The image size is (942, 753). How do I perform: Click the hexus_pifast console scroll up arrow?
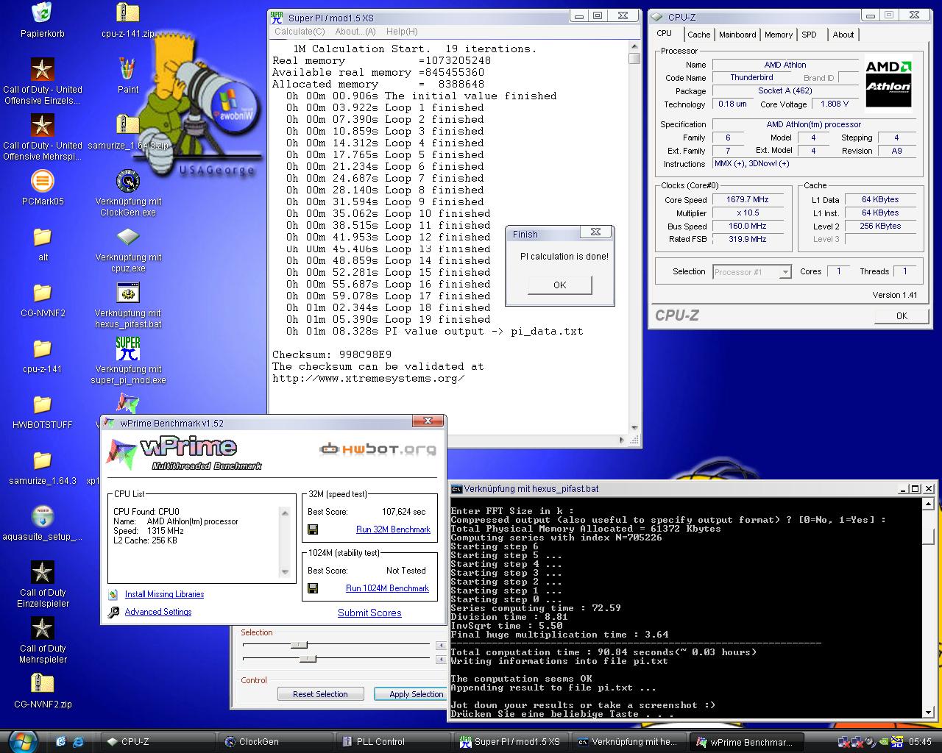coord(929,503)
